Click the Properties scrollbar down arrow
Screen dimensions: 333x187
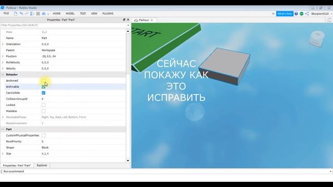click(128, 161)
